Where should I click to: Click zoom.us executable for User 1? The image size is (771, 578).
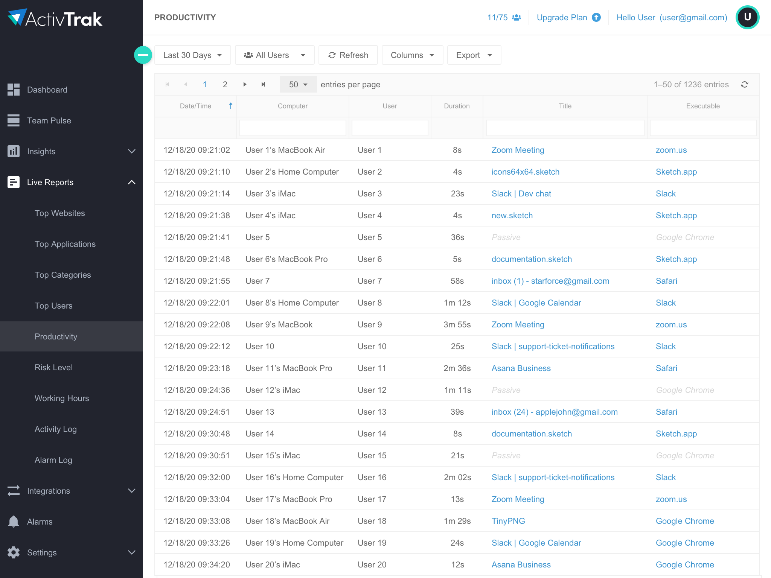671,150
